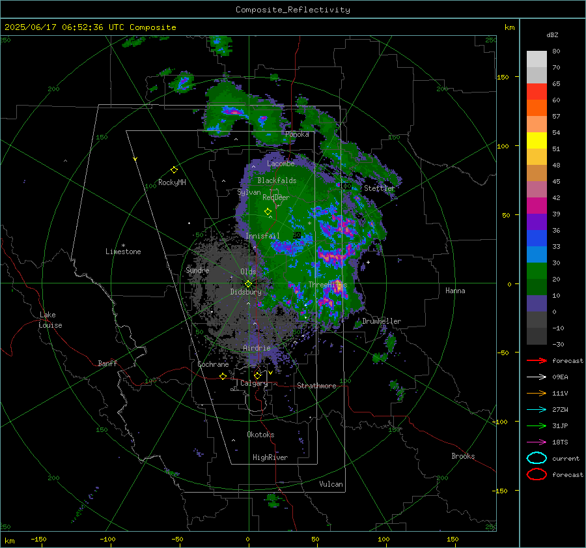The width and height of the screenshot is (586, 548).
Task: Select the Airdrie city label
Action: point(257,348)
